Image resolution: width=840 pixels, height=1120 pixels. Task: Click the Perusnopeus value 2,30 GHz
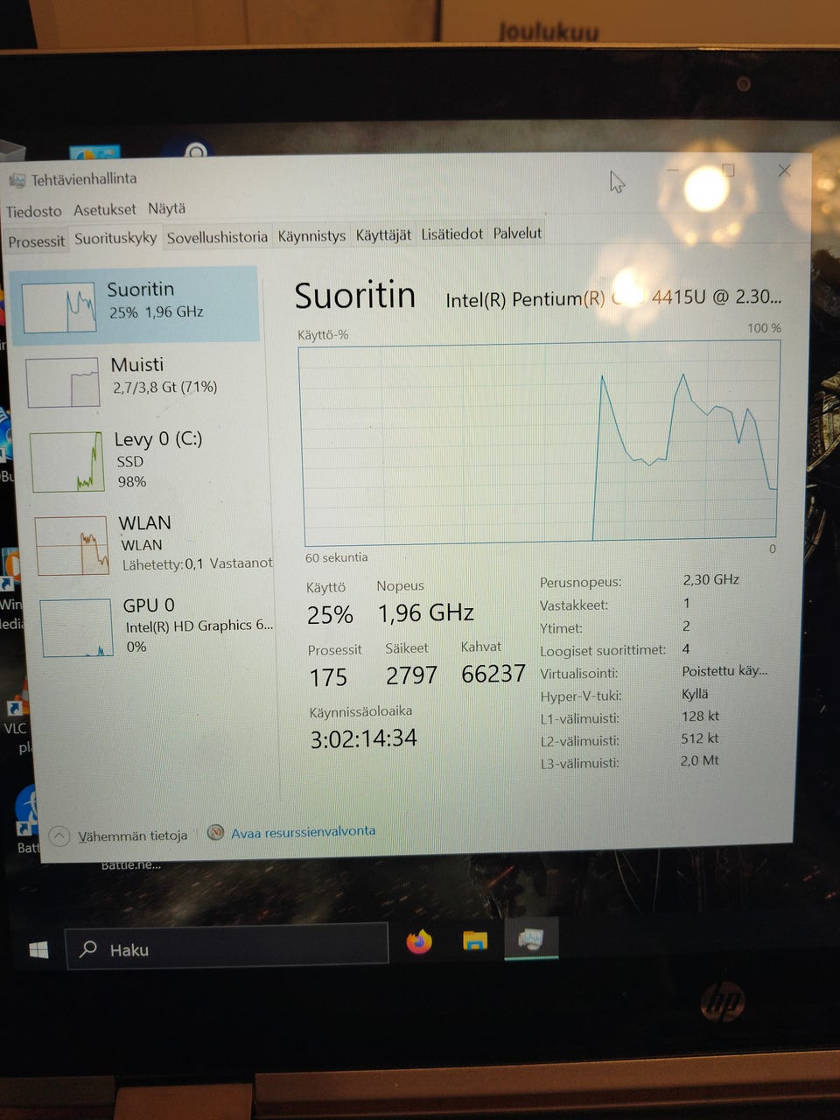[711, 579]
